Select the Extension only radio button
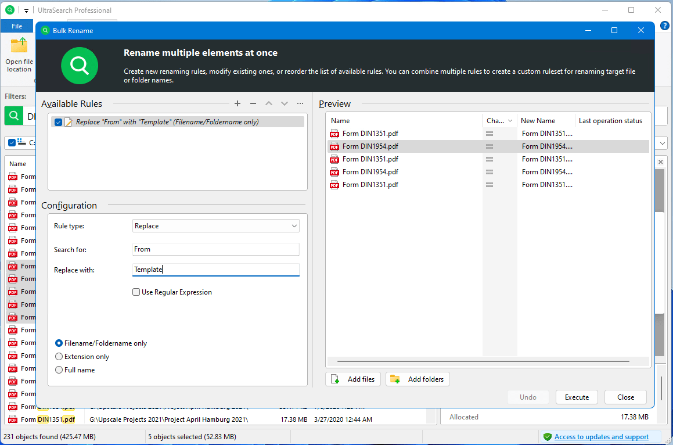 pyautogui.click(x=59, y=357)
